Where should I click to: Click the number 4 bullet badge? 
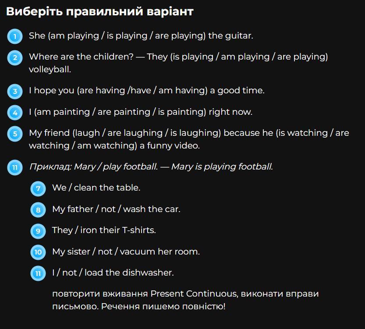pos(15,113)
